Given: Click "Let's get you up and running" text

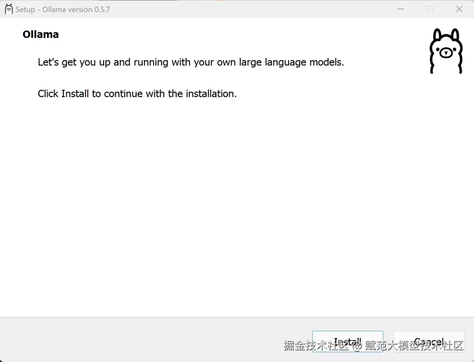Looking at the screenshot, I should [x=191, y=62].
